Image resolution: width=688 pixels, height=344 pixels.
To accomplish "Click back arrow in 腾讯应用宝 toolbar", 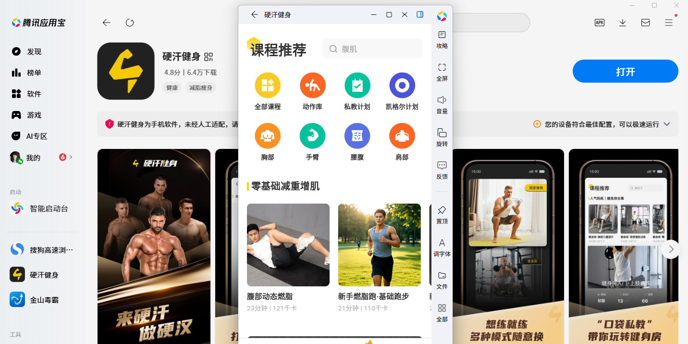I will 107,23.
